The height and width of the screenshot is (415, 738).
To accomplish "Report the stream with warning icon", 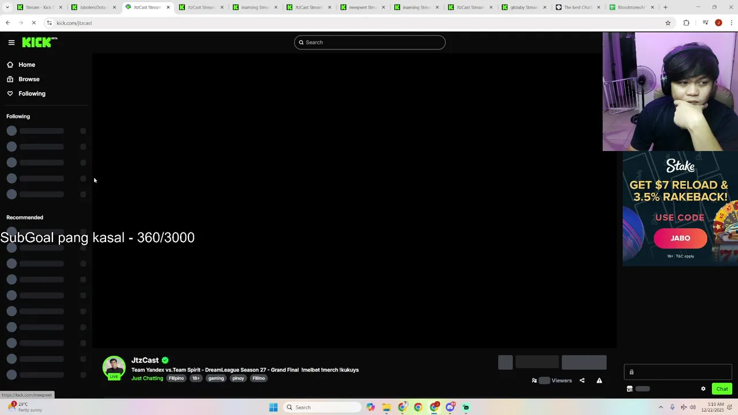I will coord(599,380).
